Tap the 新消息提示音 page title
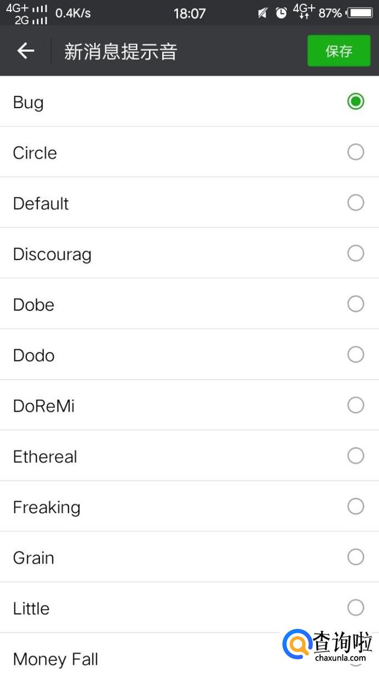Viewport: 379px width, 675px height. [x=121, y=52]
